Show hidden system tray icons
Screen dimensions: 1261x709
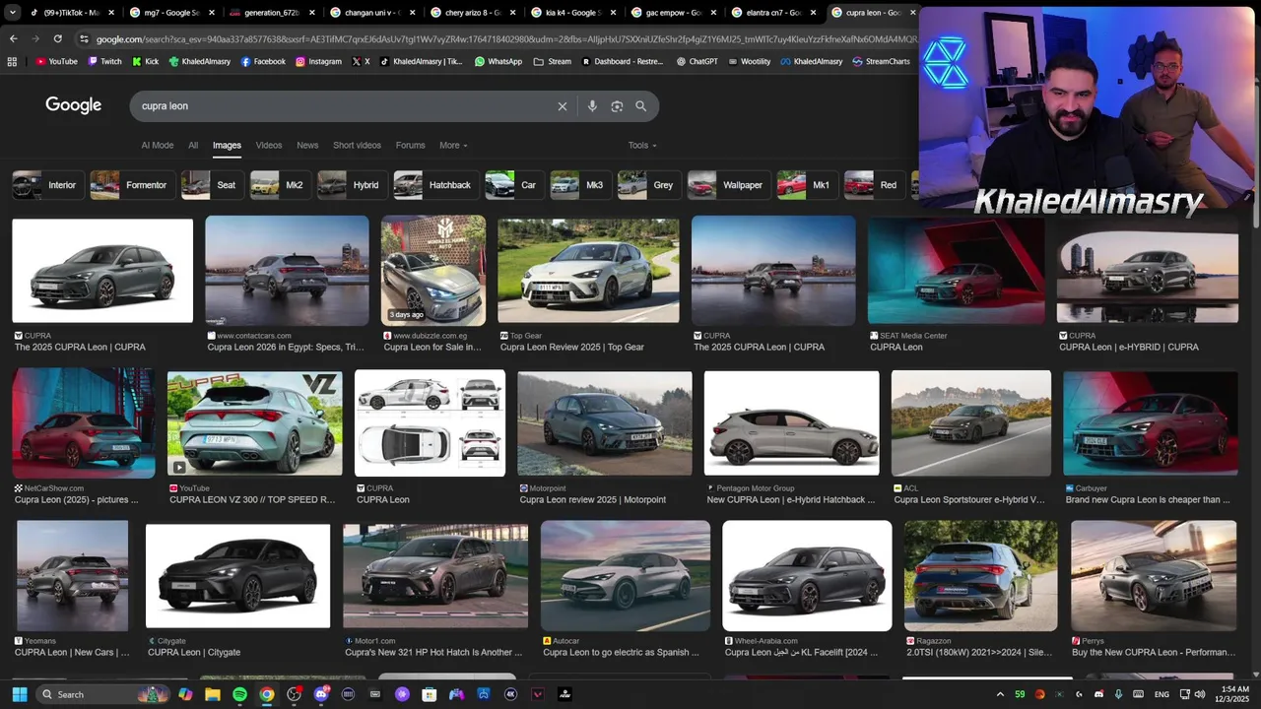coord(1000,694)
